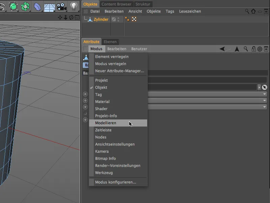Switch to the Struktur tab

pyautogui.click(x=143, y=4)
